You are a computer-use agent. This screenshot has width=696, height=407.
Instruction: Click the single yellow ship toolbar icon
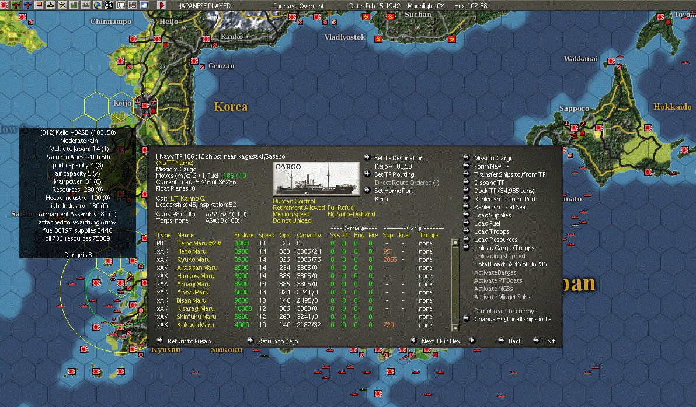click(x=51, y=5)
